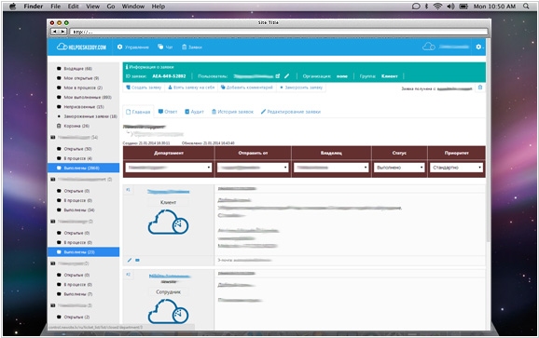This screenshot has height=338, width=539.
Task: Select Мои в процессе (2) in sidebar
Action: point(80,88)
